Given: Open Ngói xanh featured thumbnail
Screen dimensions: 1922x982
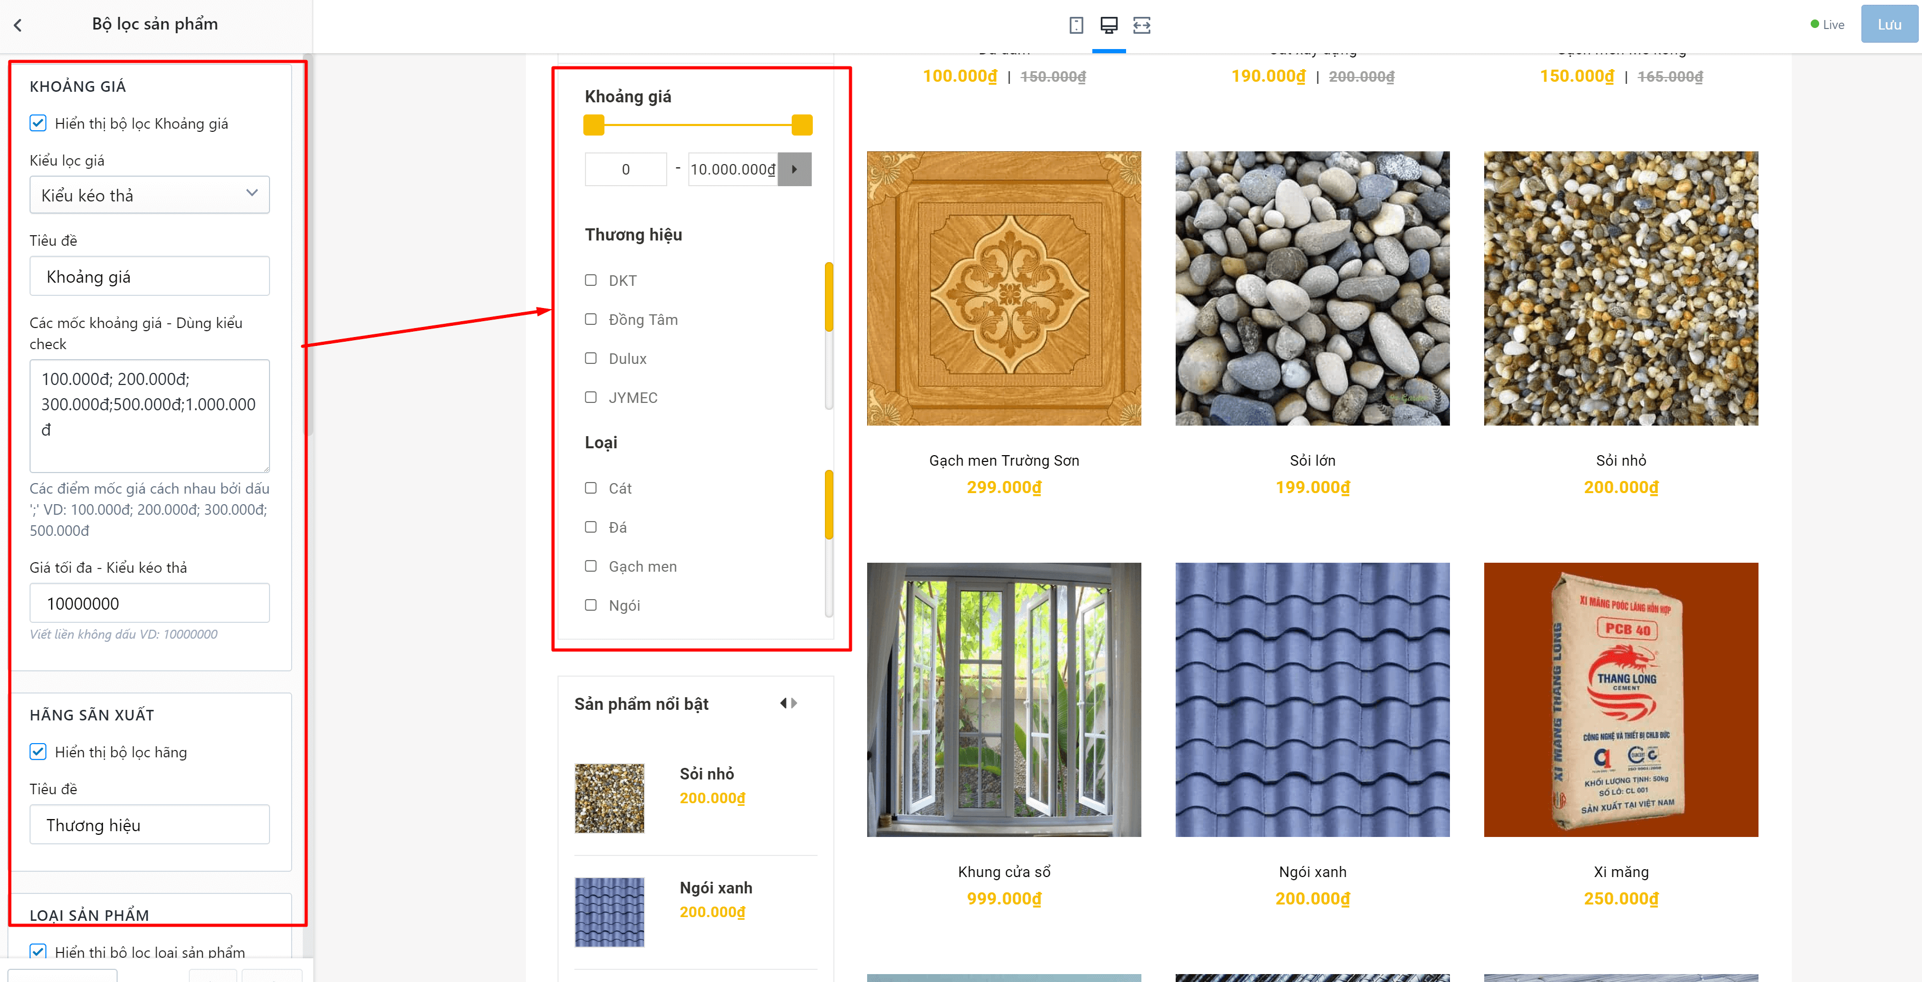Looking at the screenshot, I should pos(610,912).
